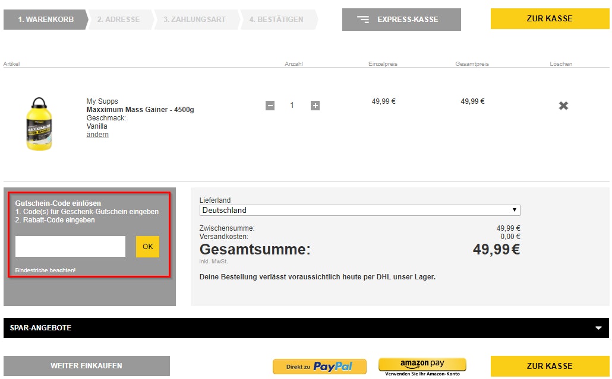
Task: Confirm voucher code with OK button
Action: [x=147, y=246]
